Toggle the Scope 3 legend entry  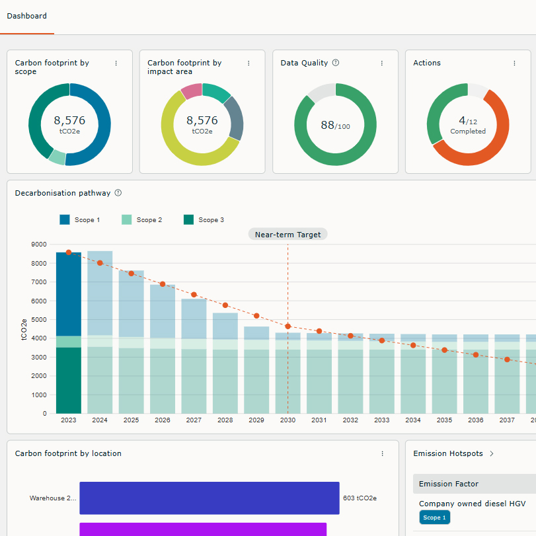(204, 219)
